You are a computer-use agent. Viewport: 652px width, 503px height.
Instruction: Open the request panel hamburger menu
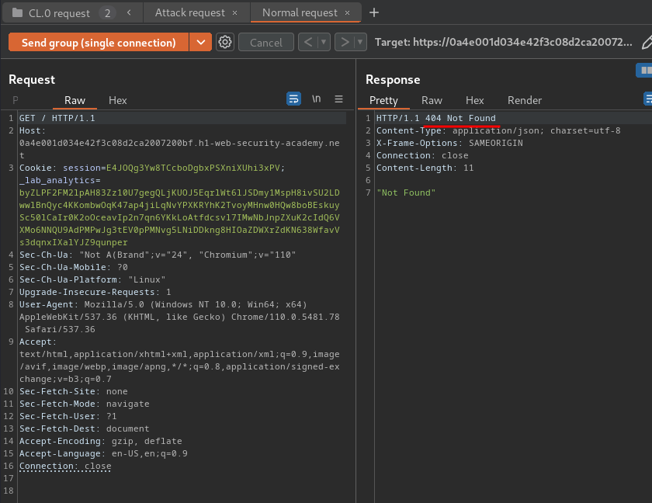339,99
